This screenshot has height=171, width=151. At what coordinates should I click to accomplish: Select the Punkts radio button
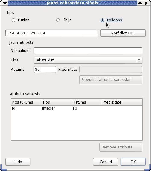14,20
